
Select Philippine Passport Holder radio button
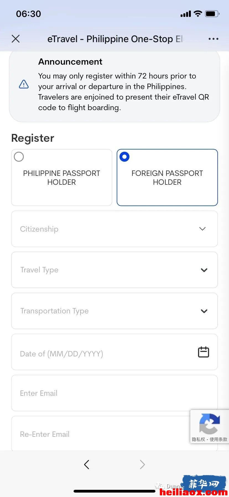[x=19, y=157]
